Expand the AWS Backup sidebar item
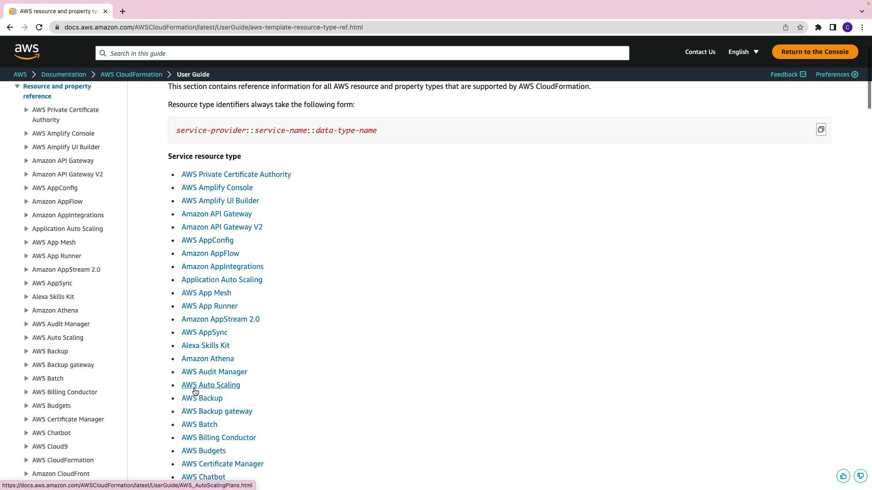Viewport: 872px width, 490px height. click(26, 351)
